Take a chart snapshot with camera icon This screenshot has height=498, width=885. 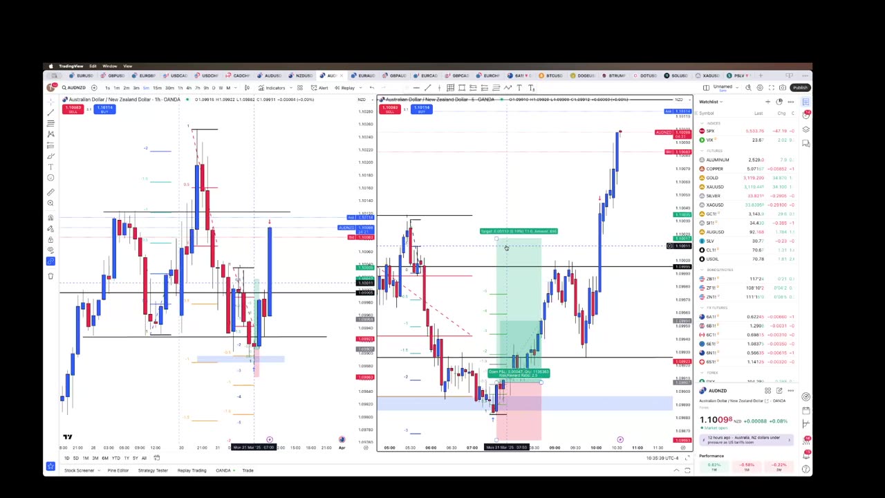tap(783, 88)
